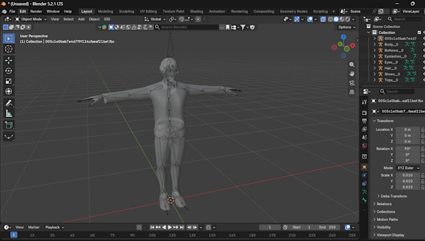Open the XYZ Euler rotation mode dropdown

pos(408,168)
